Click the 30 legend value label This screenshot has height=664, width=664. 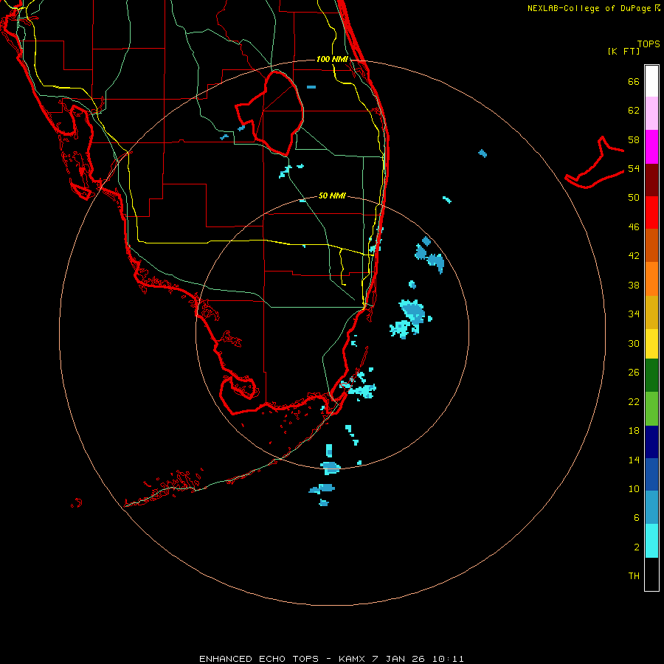coord(634,343)
